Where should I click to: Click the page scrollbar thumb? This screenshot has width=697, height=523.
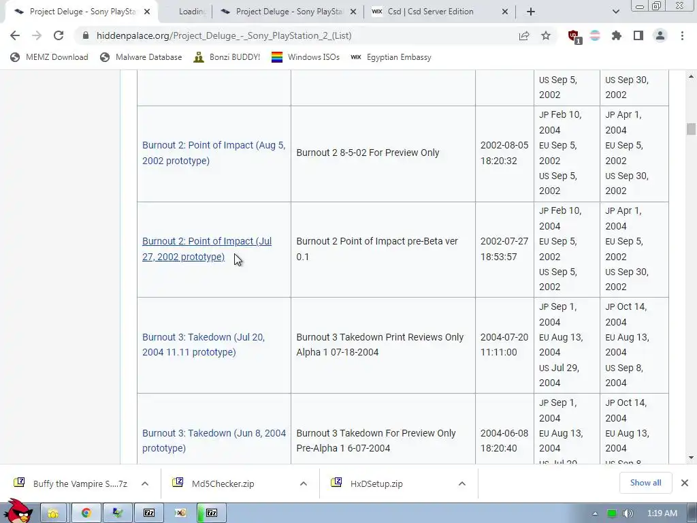691,129
